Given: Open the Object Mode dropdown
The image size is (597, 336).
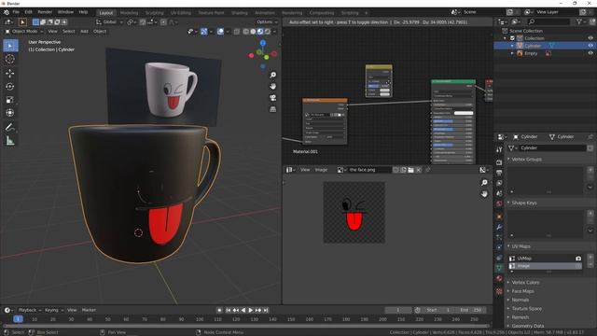Looking at the screenshot, I should click(x=24, y=31).
